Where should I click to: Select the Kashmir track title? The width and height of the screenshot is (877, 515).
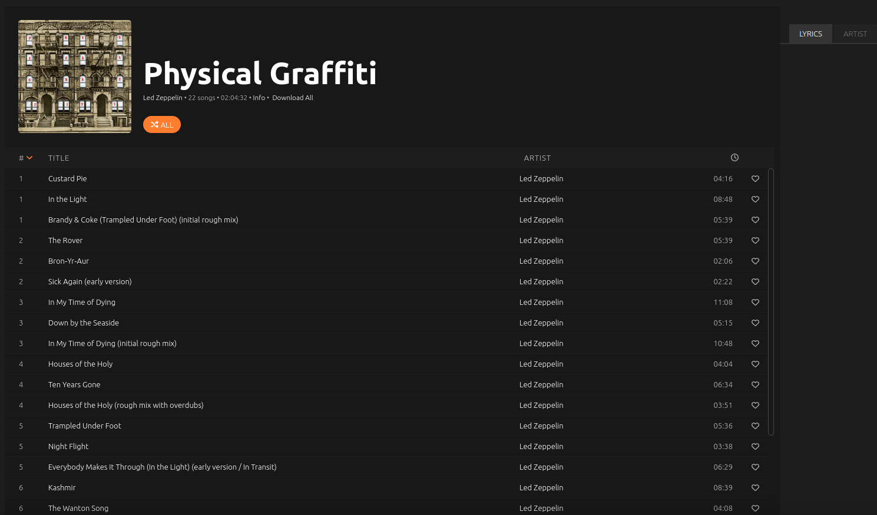62,488
